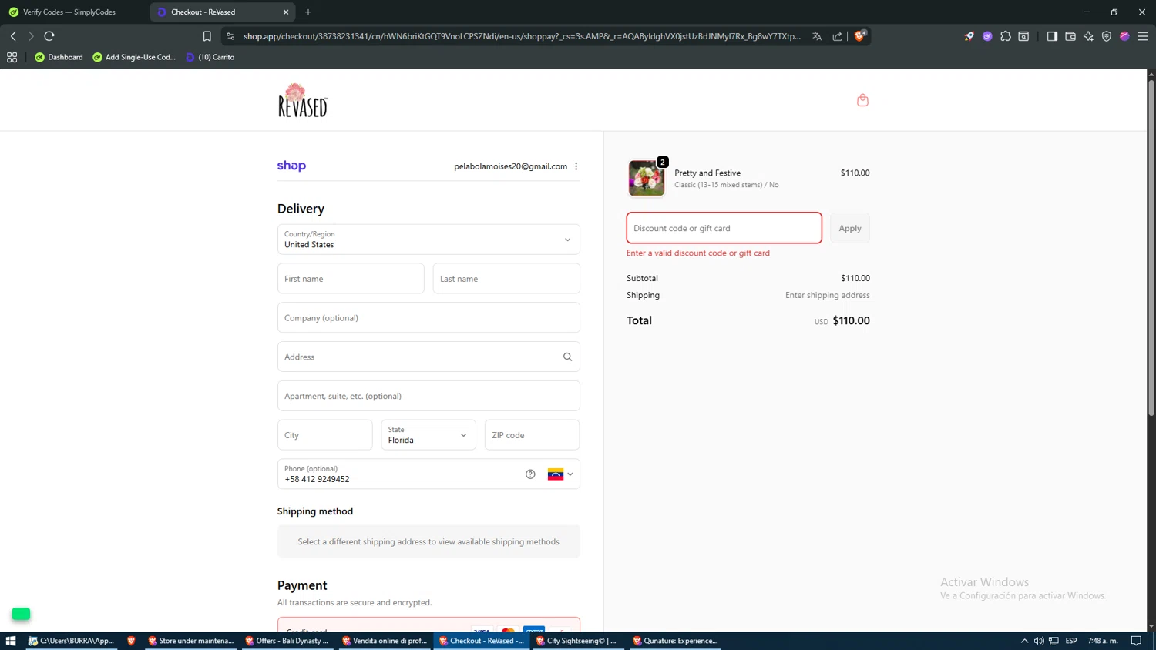Click the Company (optional) field
This screenshot has width=1156, height=650.
[x=428, y=317]
